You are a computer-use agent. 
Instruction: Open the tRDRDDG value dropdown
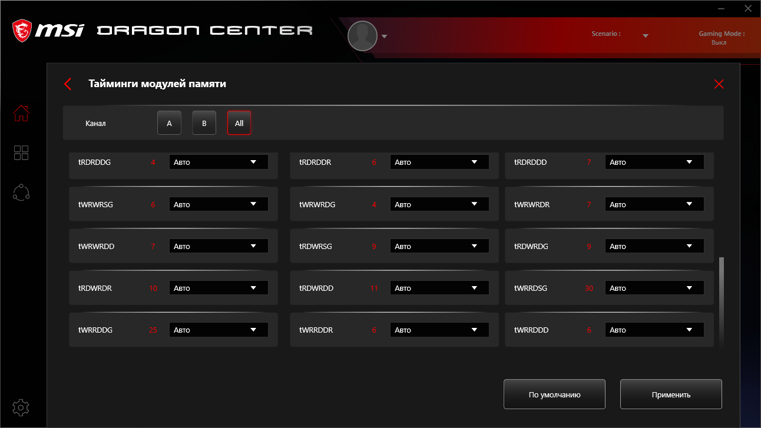point(219,162)
